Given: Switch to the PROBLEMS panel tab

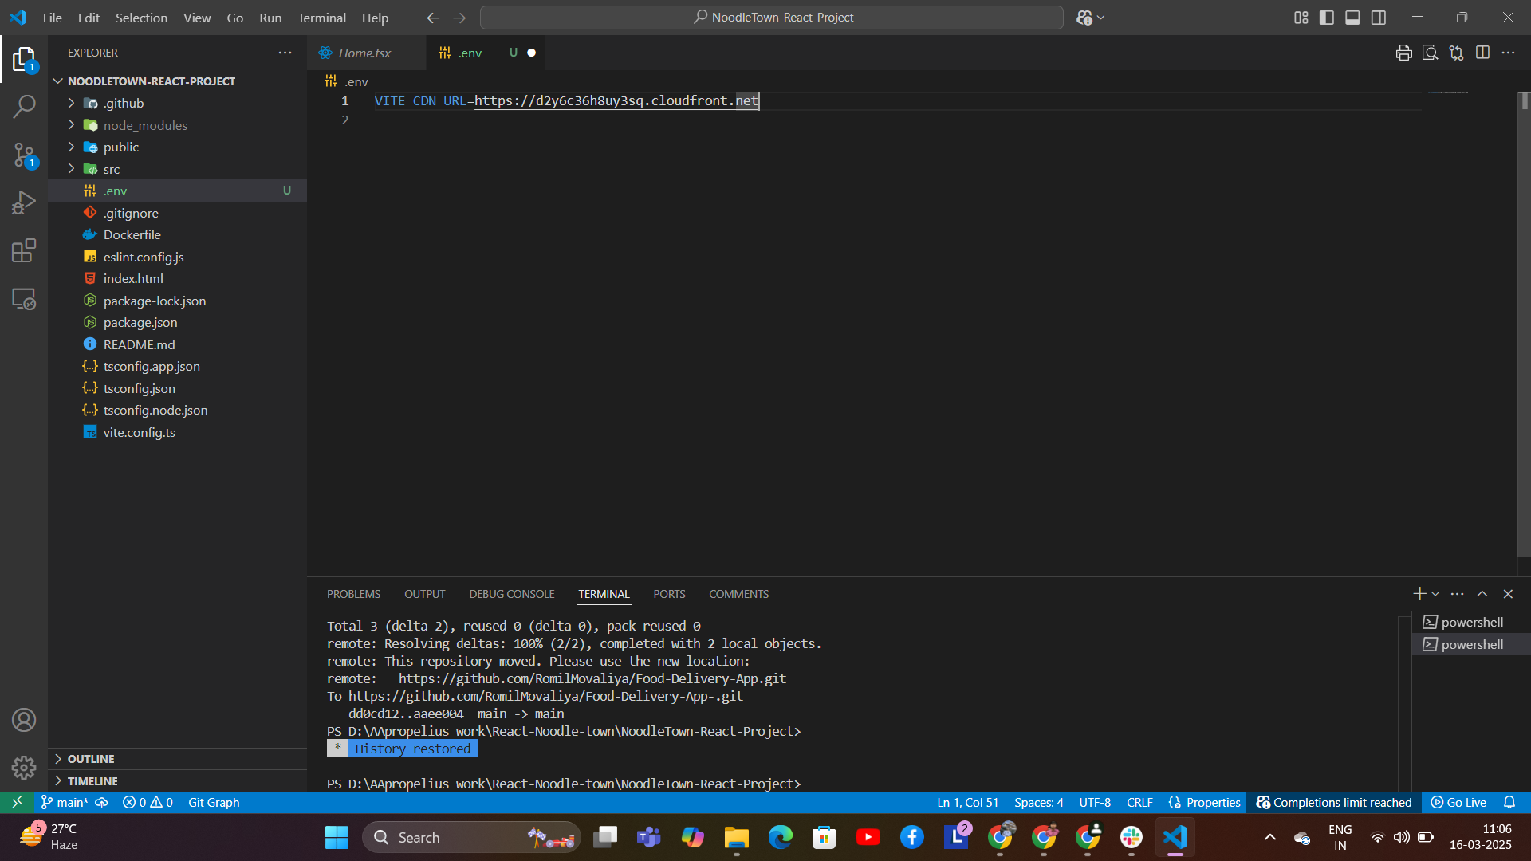Looking at the screenshot, I should (353, 594).
